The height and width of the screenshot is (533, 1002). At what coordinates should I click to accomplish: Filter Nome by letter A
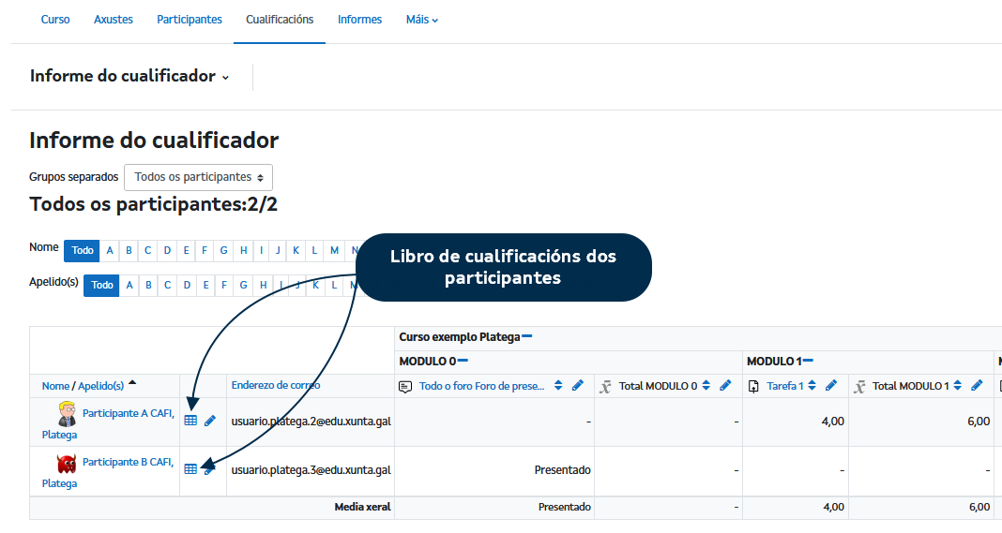110,250
